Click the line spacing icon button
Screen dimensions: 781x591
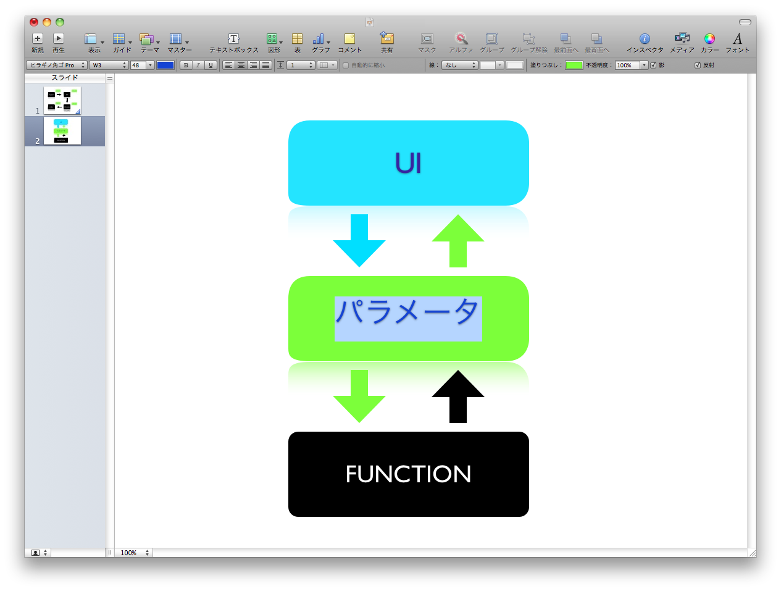[280, 65]
